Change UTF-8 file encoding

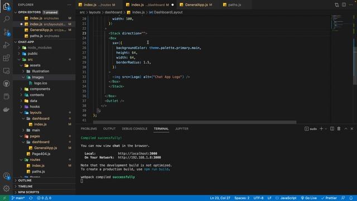pyautogui.click(x=258, y=198)
